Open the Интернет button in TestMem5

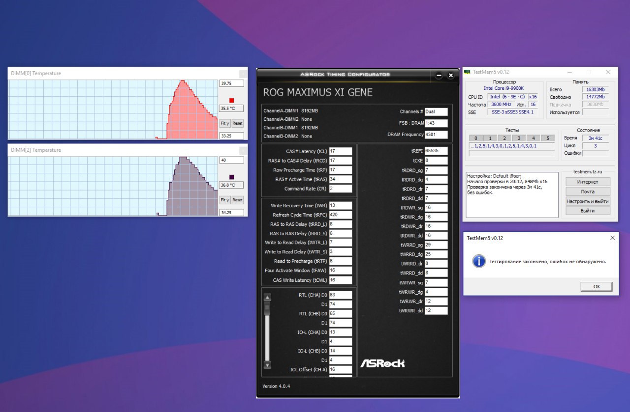(588, 182)
